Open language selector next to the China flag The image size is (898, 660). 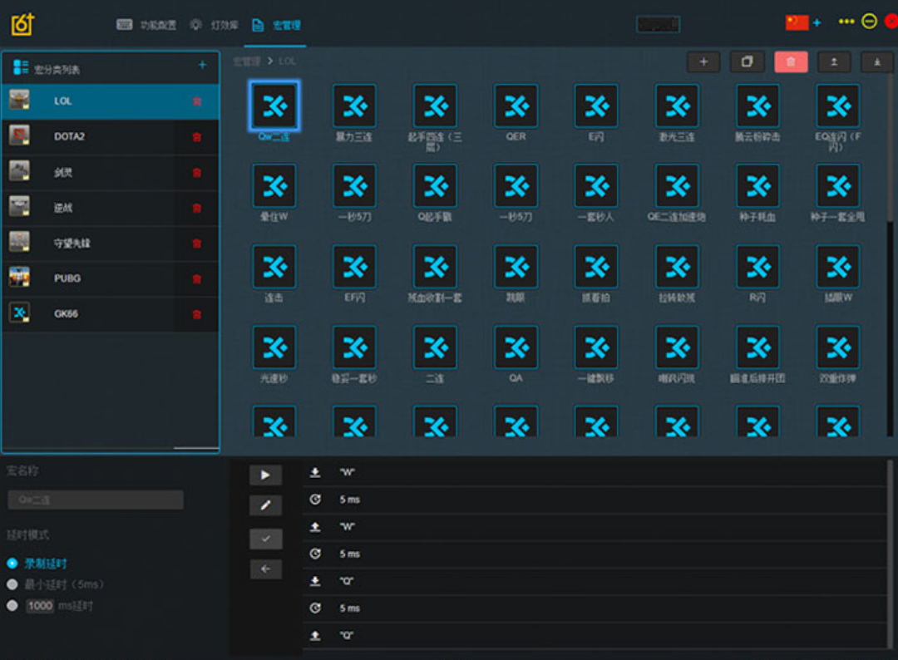(x=817, y=22)
